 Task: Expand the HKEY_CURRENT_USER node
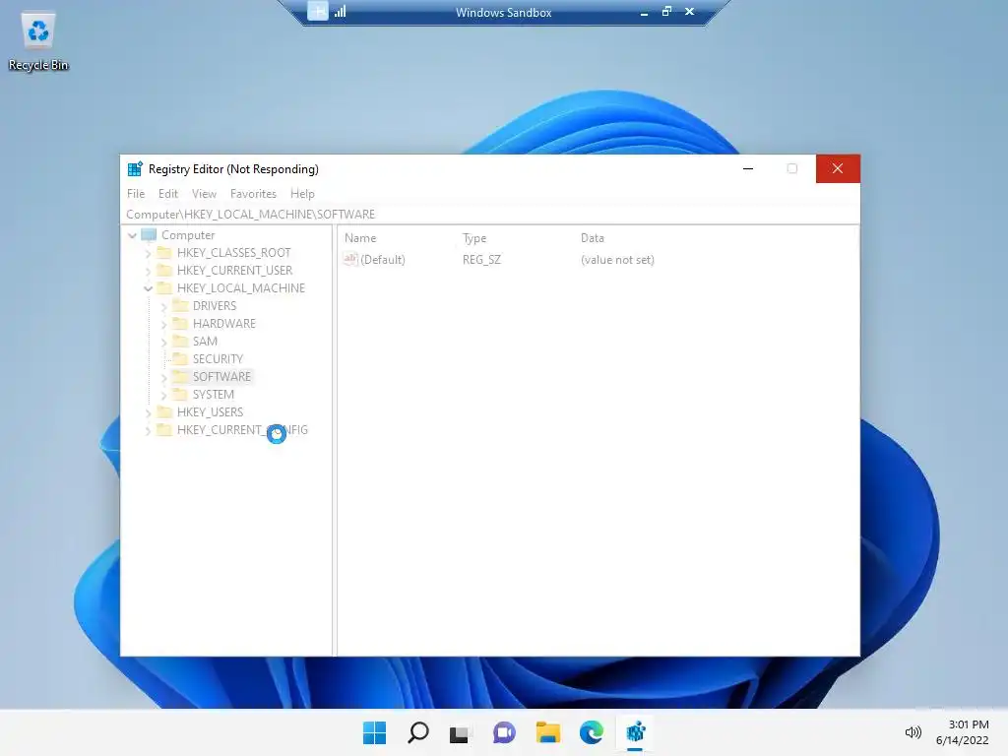(148, 271)
